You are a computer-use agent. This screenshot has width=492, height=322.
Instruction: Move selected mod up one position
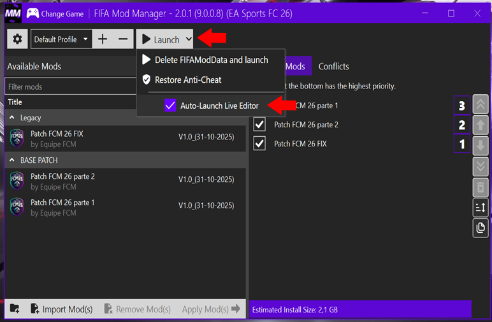[481, 125]
